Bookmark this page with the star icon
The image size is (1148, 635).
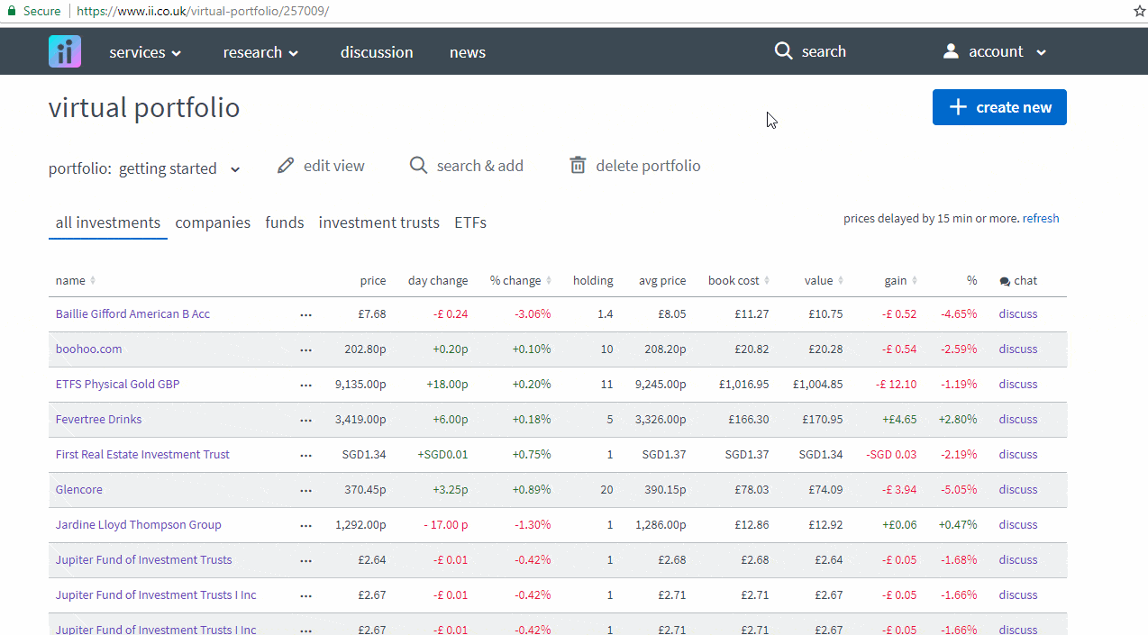click(x=1139, y=11)
